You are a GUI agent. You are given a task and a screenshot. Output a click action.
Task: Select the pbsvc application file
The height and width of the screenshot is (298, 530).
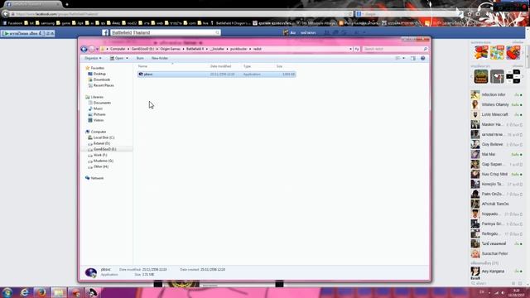click(216, 74)
